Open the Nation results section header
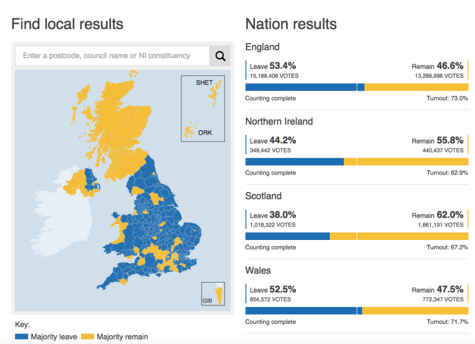475x344 pixels. click(291, 24)
